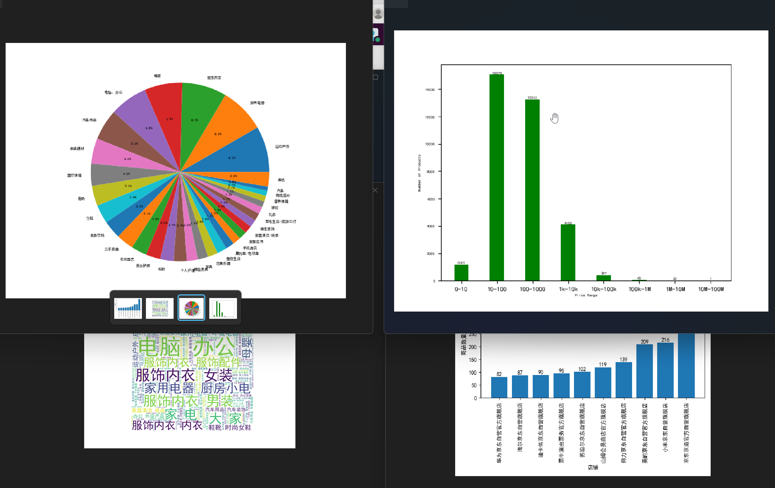This screenshot has width=775, height=488.
Task: Select the green bar chart thumbnail
Action: point(223,308)
